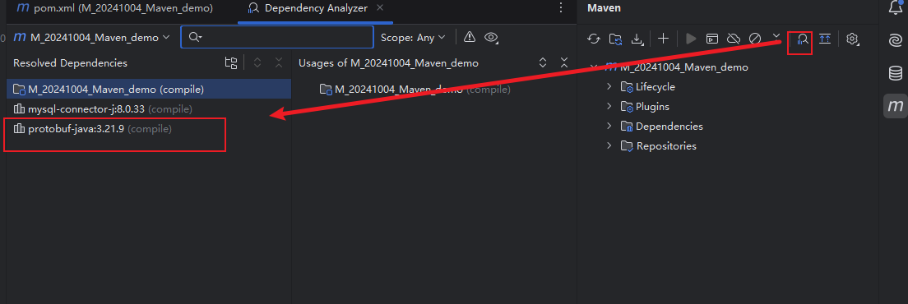The width and height of the screenshot is (908, 304).
Task: Switch to the pom.xml tab
Action: [114, 8]
